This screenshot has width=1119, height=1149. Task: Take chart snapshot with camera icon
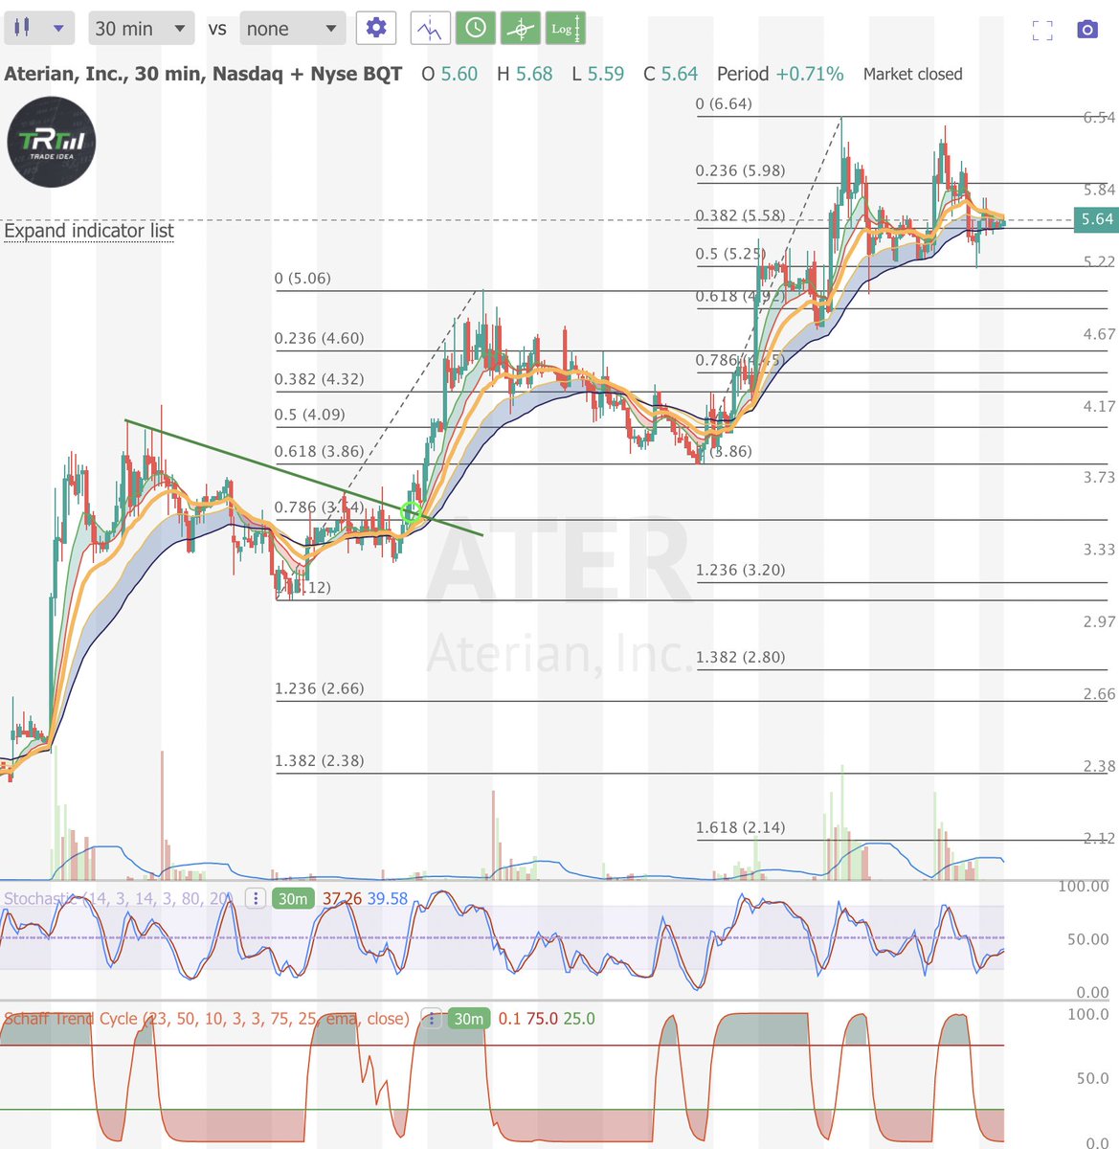(1087, 30)
